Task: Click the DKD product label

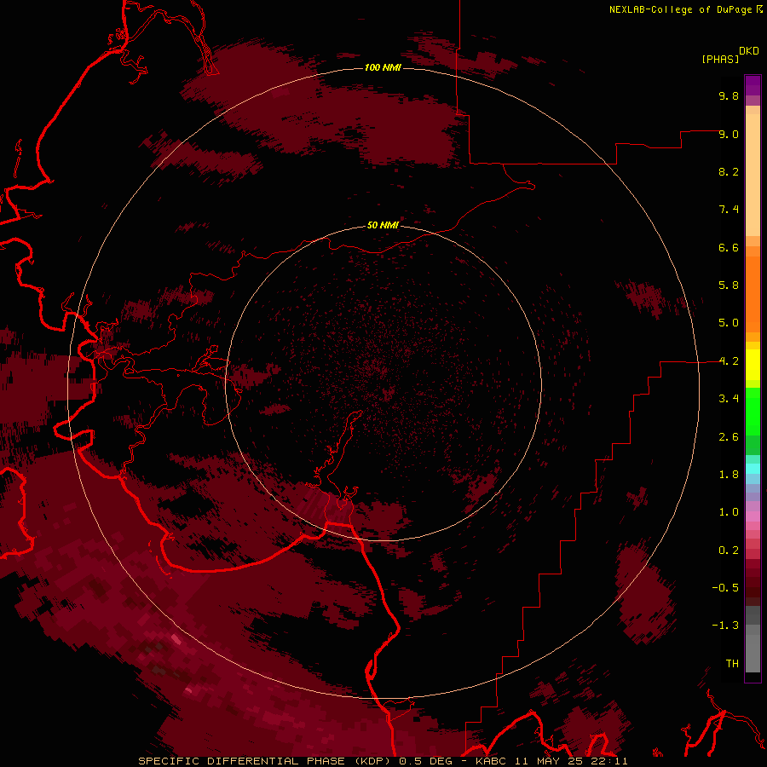Action: 749,51
